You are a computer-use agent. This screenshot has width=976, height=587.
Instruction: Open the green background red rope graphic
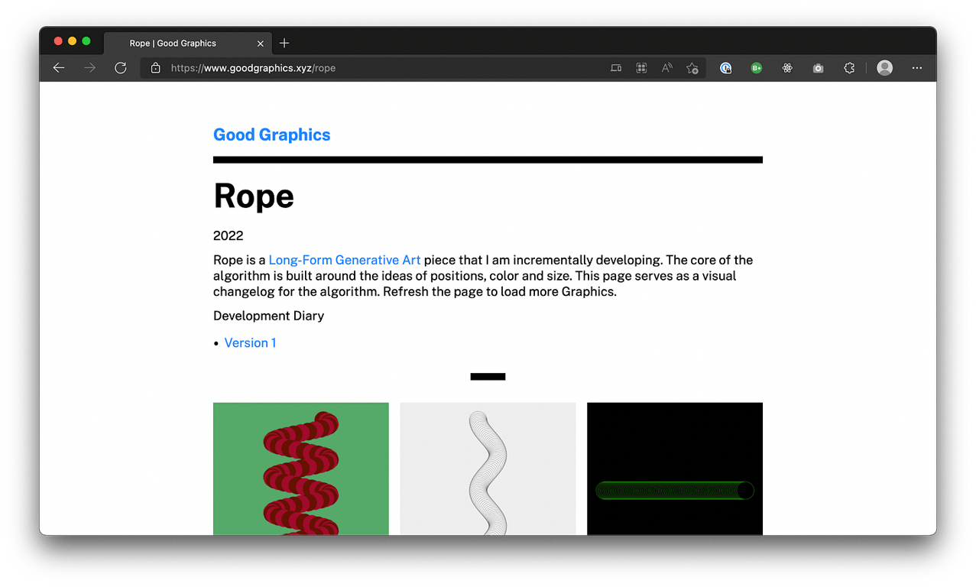coord(301,469)
